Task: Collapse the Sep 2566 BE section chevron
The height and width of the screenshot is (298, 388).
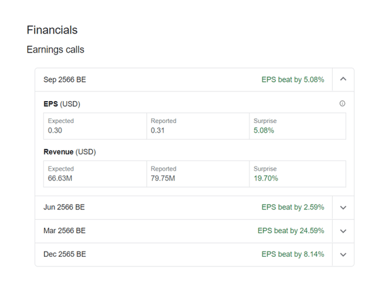Action: [x=343, y=79]
